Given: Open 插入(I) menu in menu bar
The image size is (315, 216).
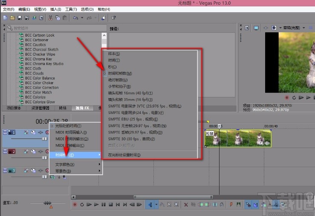Looking at the screenshot, I should pyautogui.click(x=55, y=9).
